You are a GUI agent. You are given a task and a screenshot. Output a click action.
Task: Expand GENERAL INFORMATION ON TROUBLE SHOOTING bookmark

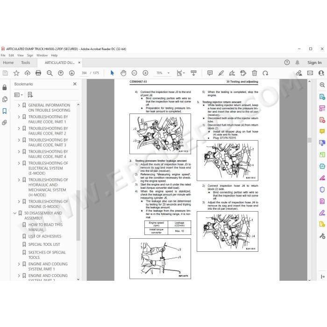coord(19,105)
